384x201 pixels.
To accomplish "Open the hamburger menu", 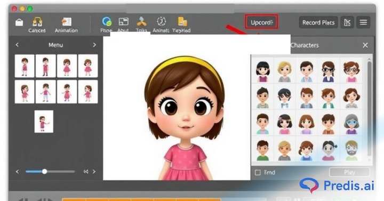I will coord(363,23).
